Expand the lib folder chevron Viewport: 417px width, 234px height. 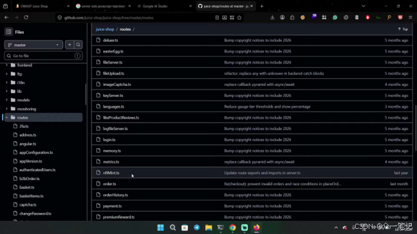[x=6, y=91]
